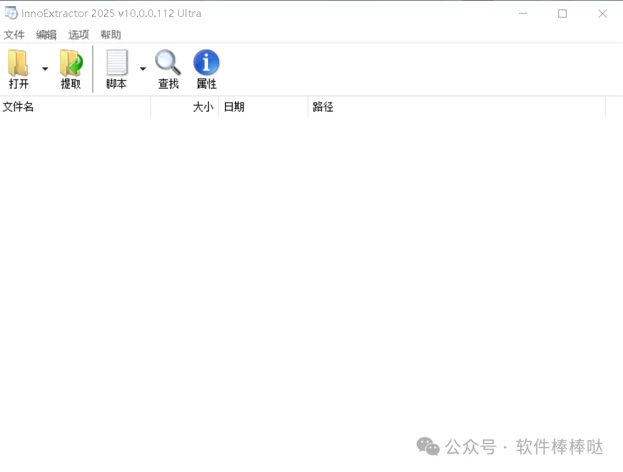Image resolution: width=623 pixels, height=472 pixels.
Task: Expand the dropdown arrow beside 打开
Action: pos(45,69)
